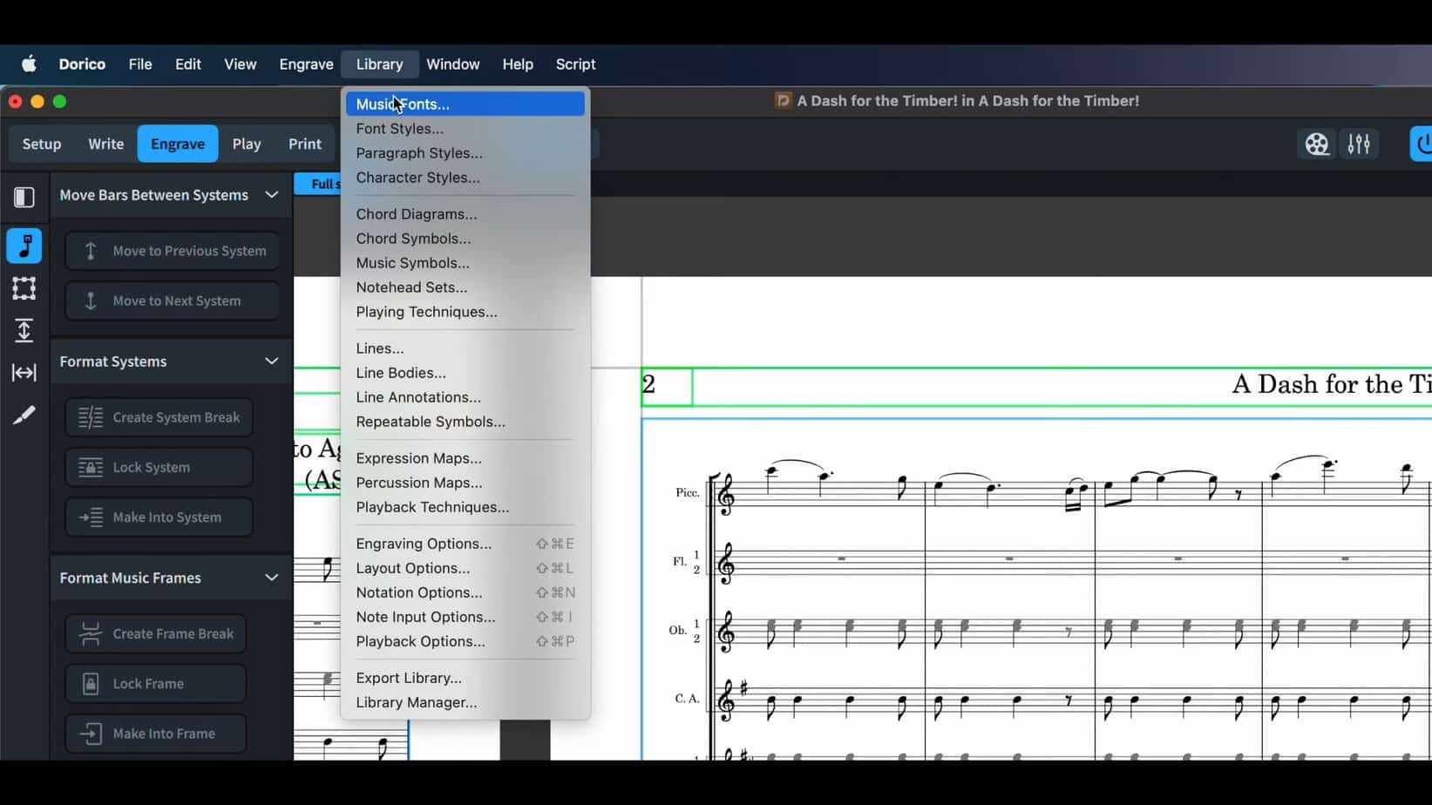
Task: Collapse the Move Bars Between Systems section
Action: tap(271, 195)
